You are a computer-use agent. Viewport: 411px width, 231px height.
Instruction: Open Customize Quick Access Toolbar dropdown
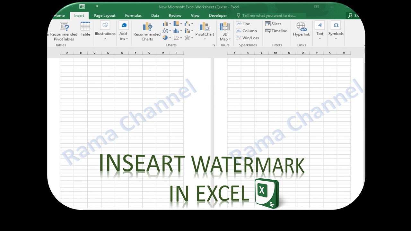coord(97,6)
